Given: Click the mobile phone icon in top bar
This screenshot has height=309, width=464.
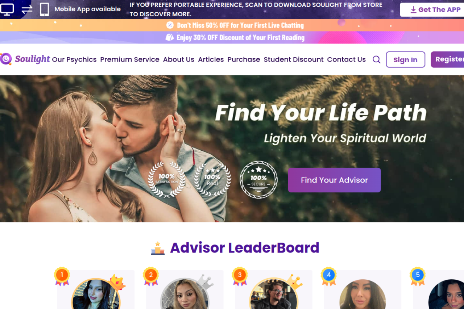Looking at the screenshot, I should 45,9.
